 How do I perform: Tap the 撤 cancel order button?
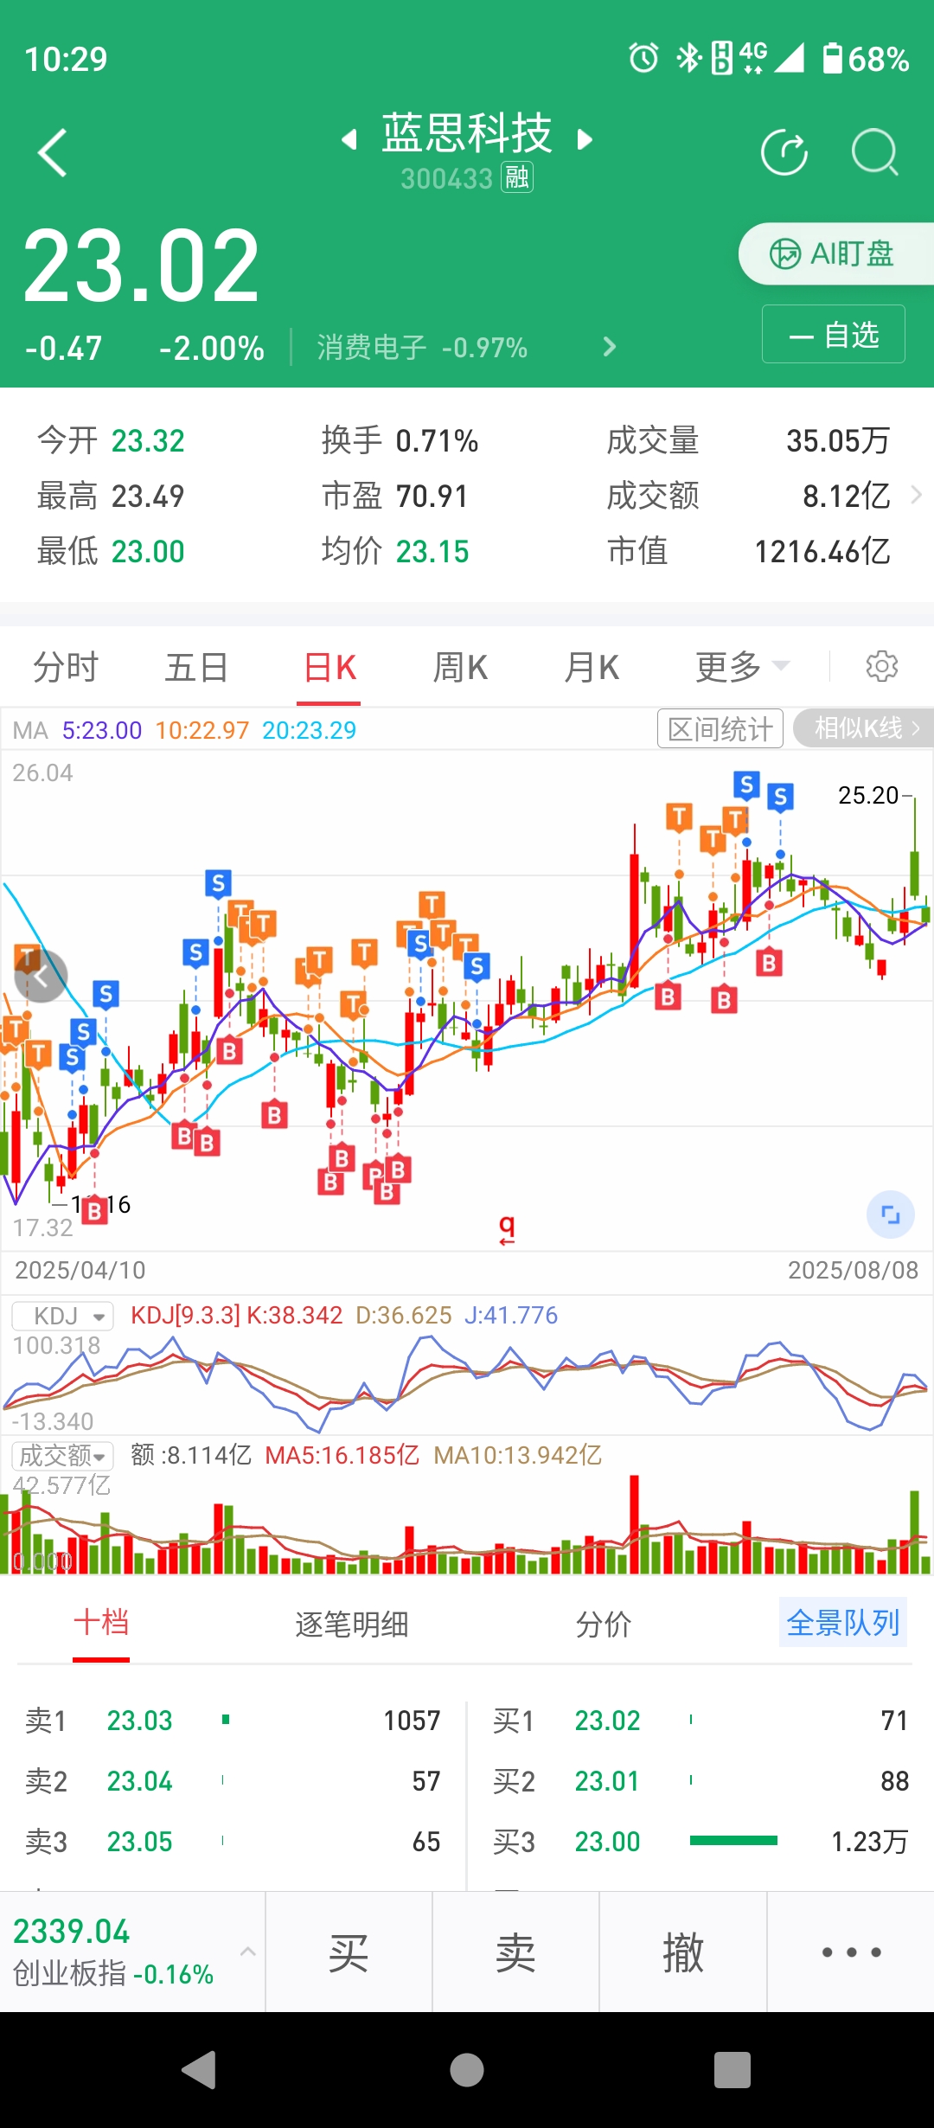683,1952
